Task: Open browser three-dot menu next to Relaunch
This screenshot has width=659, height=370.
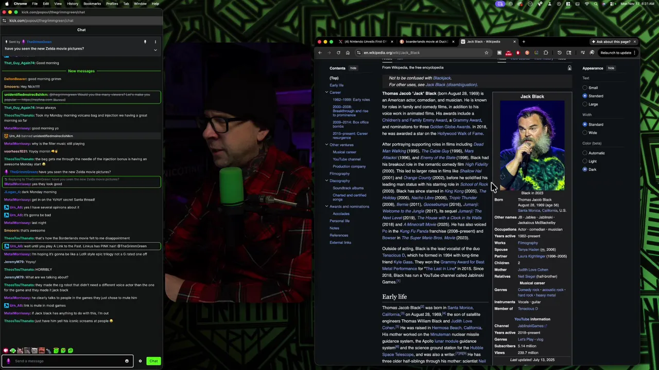Action: click(635, 52)
